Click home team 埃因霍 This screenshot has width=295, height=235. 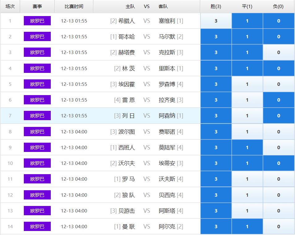click(x=126, y=84)
